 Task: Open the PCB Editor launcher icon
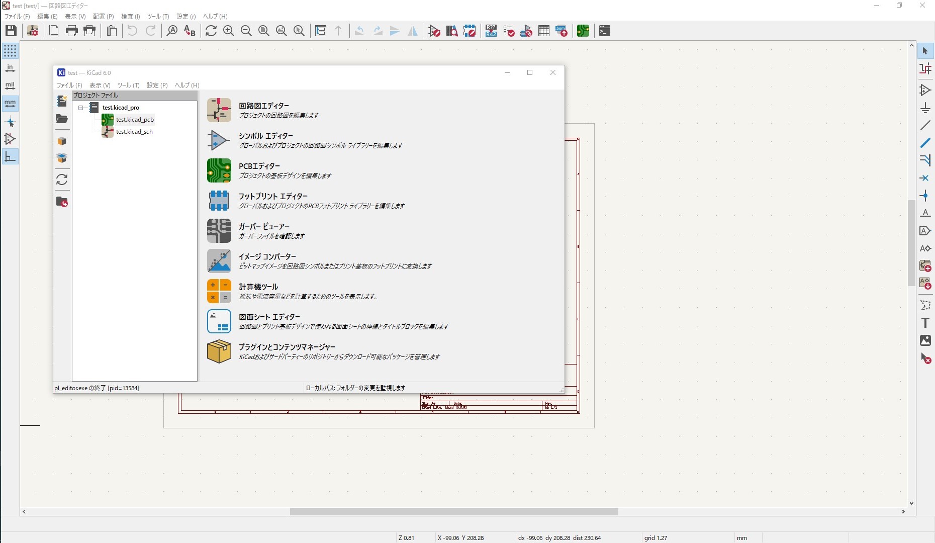click(x=219, y=170)
